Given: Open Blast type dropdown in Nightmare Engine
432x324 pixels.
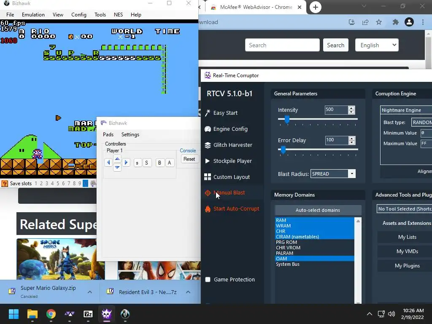Looking at the screenshot, I should [421, 122].
